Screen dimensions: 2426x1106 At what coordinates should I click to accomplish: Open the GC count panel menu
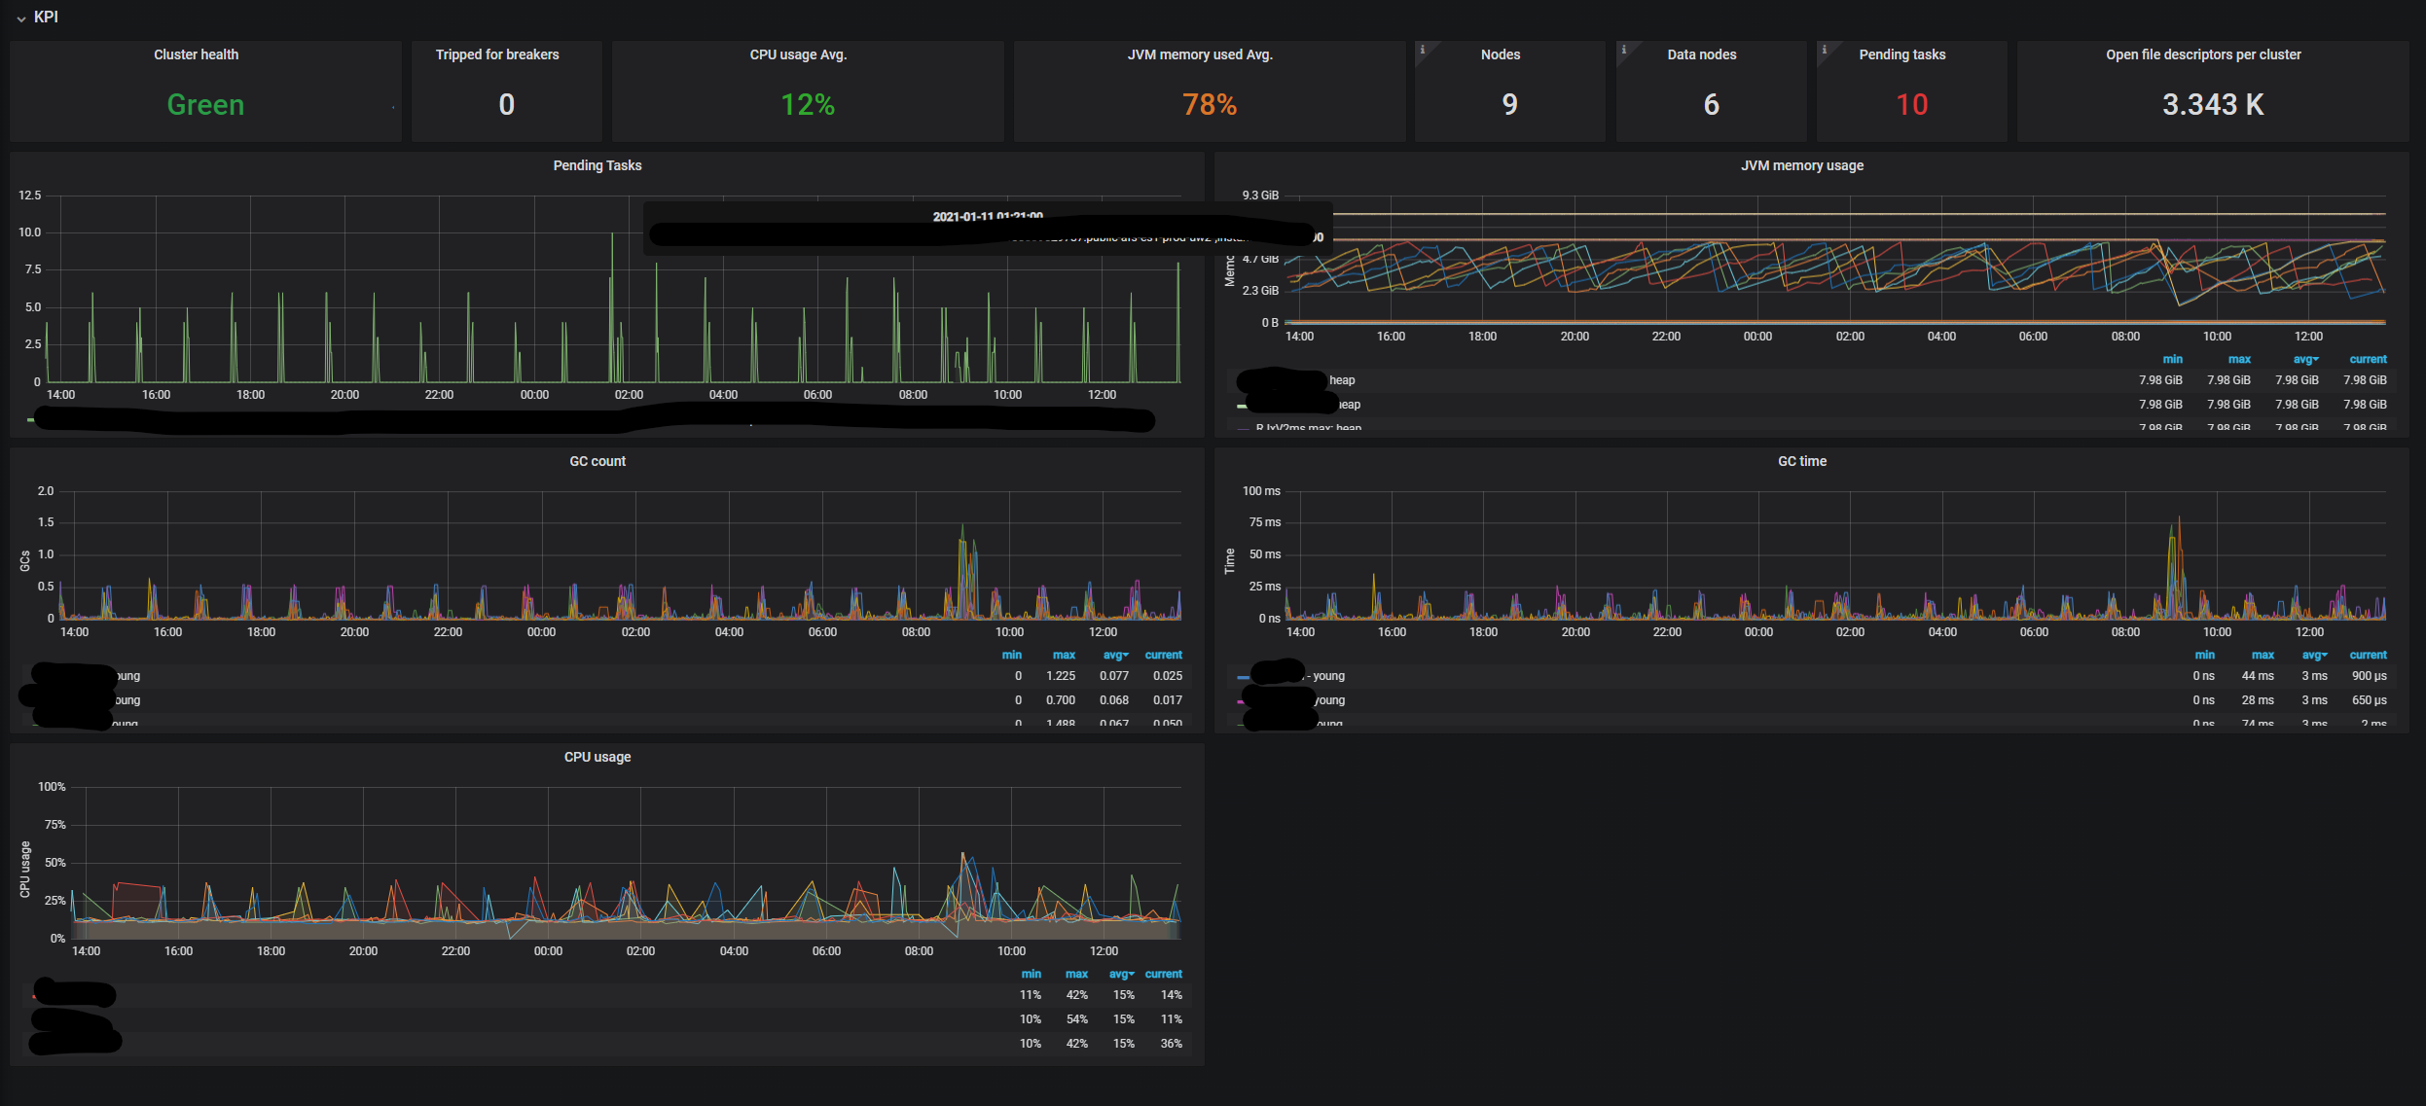pyautogui.click(x=597, y=461)
